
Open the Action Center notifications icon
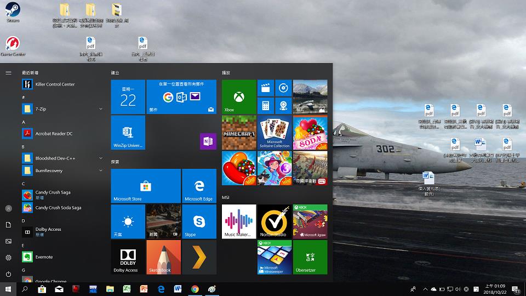(x=516, y=289)
